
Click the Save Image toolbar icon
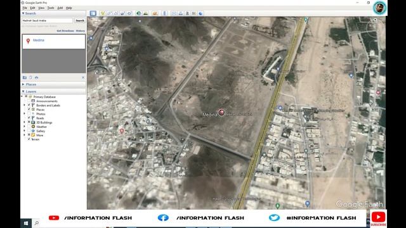tap(188, 13)
